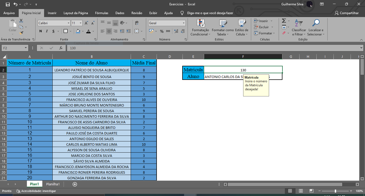The image size is (365, 196).
Task: Switch to the Inserir ribbon tab
Action: click(52, 13)
